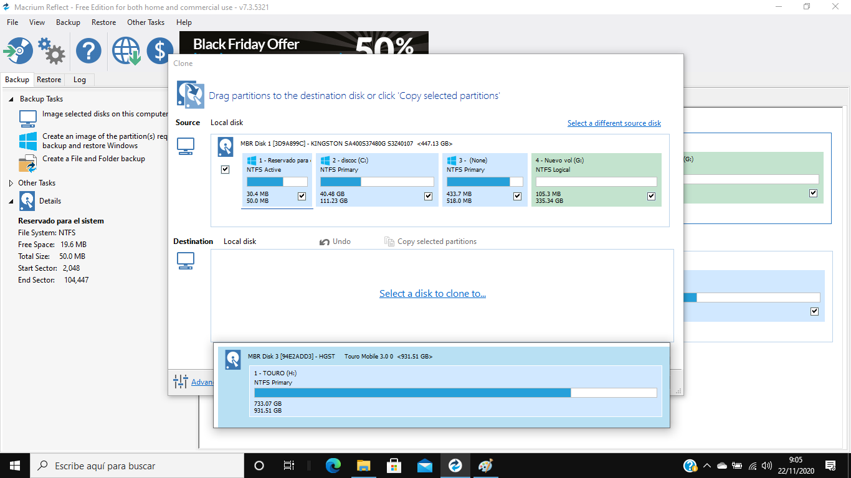This screenshot has height=478, width=851.
Task: Click the globe download updates icon
Action: [126, 50]
